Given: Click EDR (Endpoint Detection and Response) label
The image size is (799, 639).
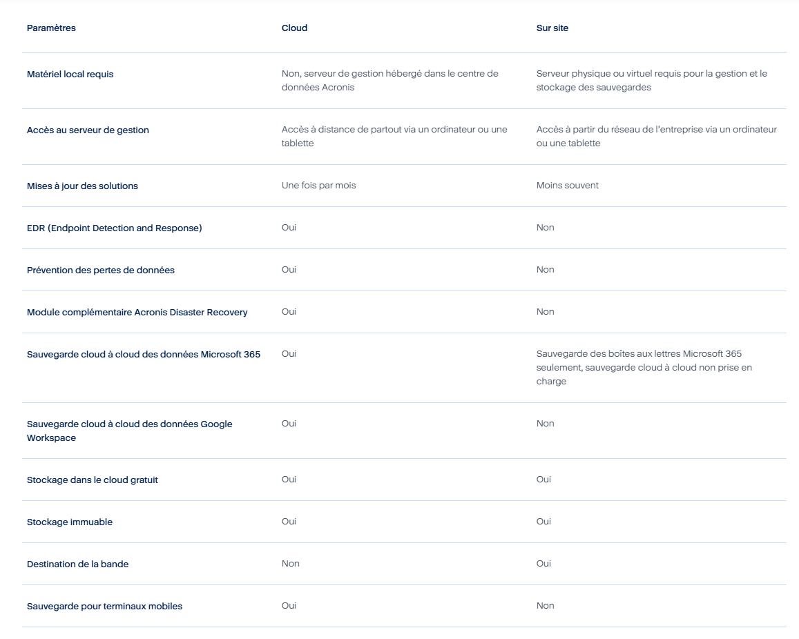Looking at the screenshot, I should tap(115, 228).
